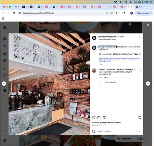This screenshot has width=154, height=146.
Task: Open the emoji picker in the comment box
Action: click(94, 131)
